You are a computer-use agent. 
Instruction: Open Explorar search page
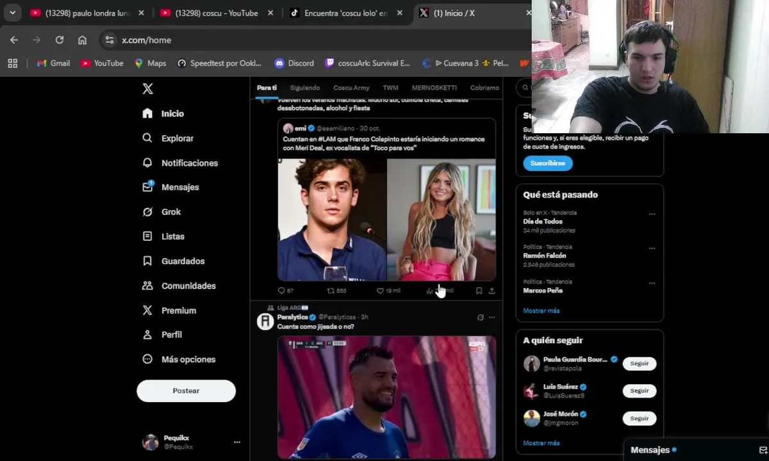pyautogui.click(x=168, y=138)
